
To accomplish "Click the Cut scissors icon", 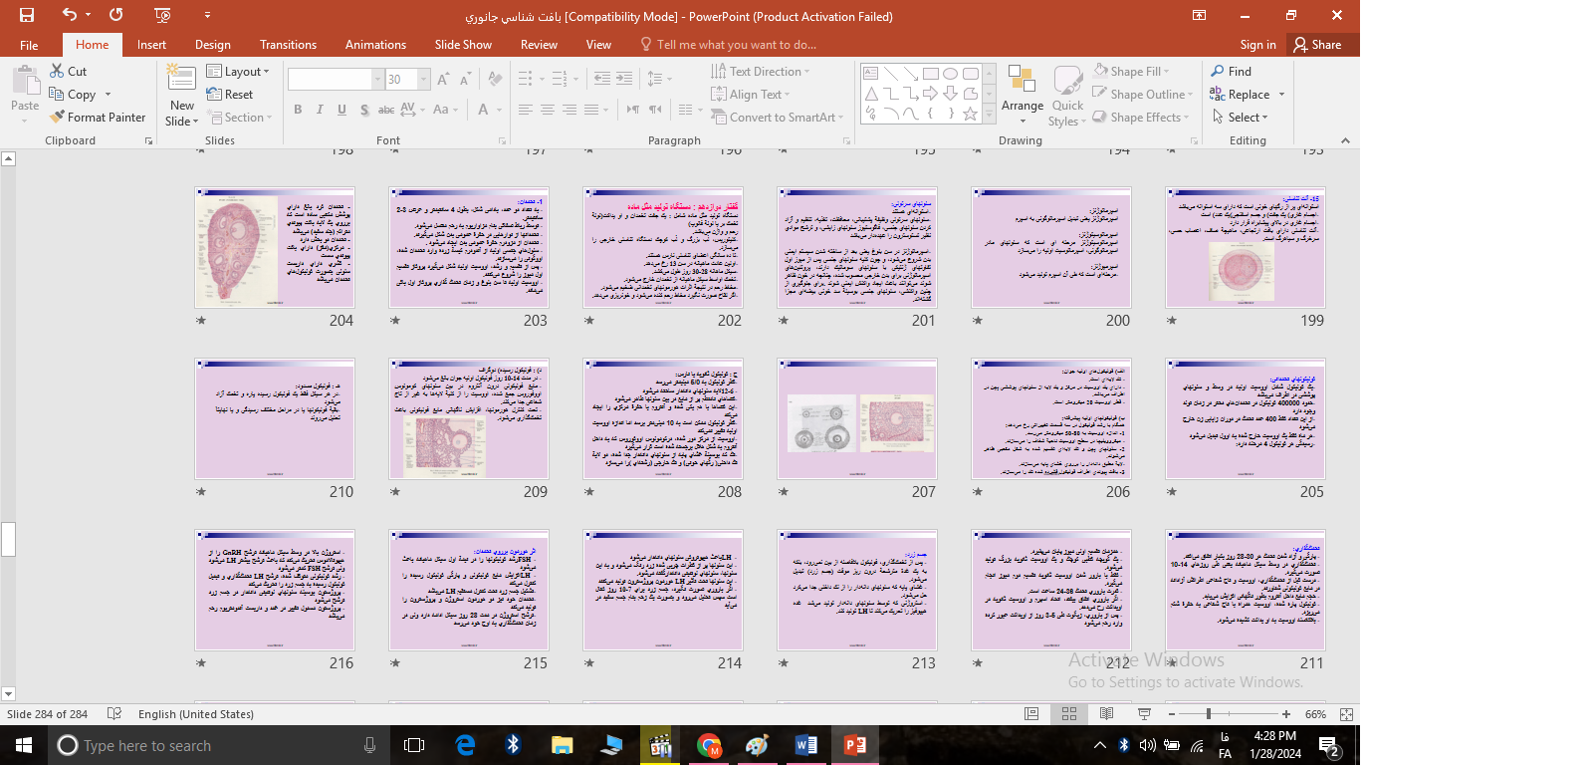I will 58,72.
